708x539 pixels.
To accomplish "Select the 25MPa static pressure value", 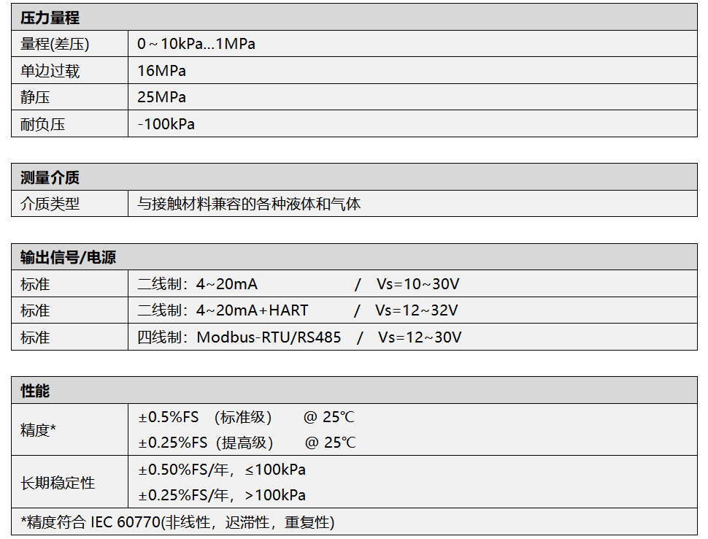I will [161, 97].
